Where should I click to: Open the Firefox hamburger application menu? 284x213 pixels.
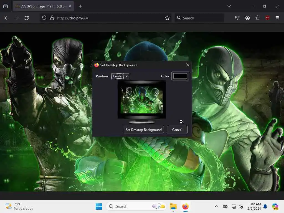[277, 18]
